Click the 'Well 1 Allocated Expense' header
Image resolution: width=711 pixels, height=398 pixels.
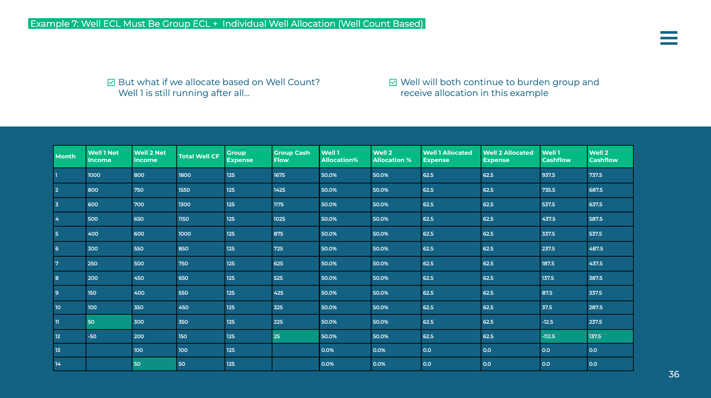point(451,157)
